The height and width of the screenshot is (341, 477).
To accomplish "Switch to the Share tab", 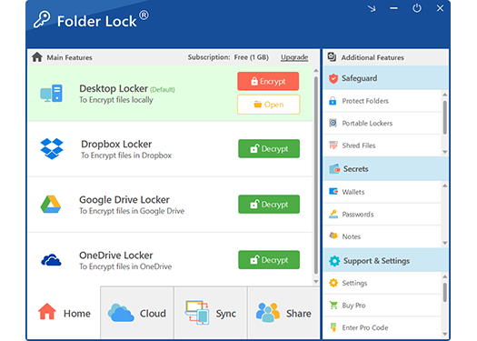I will click(283, 313).
